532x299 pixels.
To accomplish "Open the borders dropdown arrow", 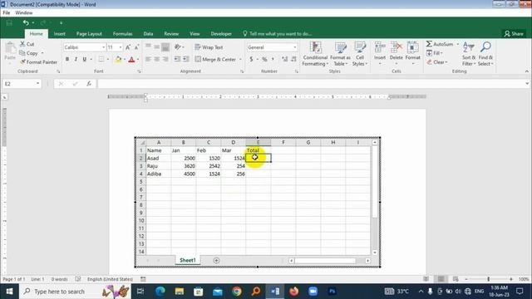I will coord(108,59).
